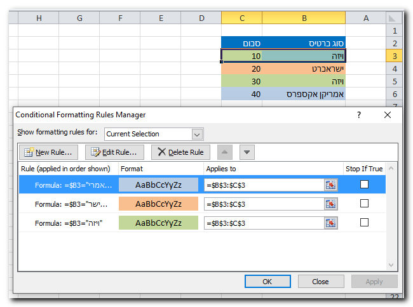The image size is (413, 307).
Task: Select row 5 header
Action: coord(394,81)
